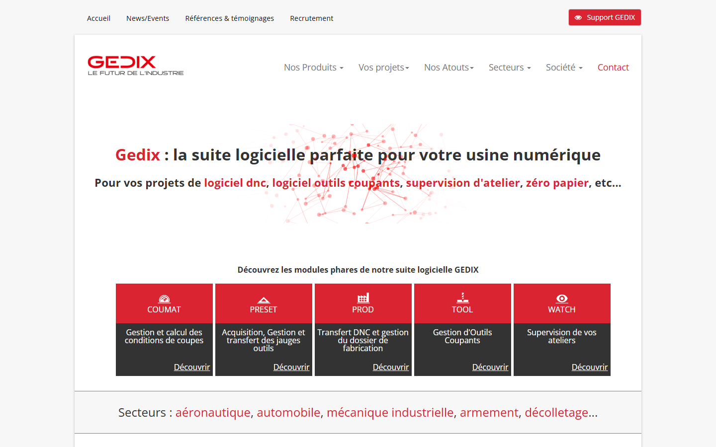Follow the logiciel dnc link
The image size is (716, 447).
tap(235, 183)
